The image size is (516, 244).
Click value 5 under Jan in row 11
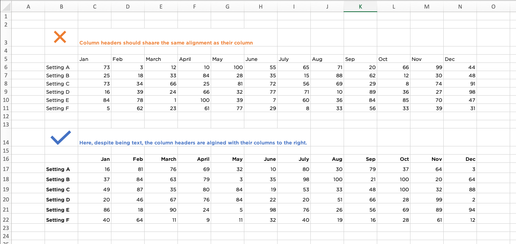pyautogui.click(x=108, y=109)
